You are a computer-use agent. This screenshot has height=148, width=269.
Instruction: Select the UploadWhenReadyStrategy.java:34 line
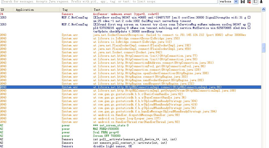click(130, 108)
